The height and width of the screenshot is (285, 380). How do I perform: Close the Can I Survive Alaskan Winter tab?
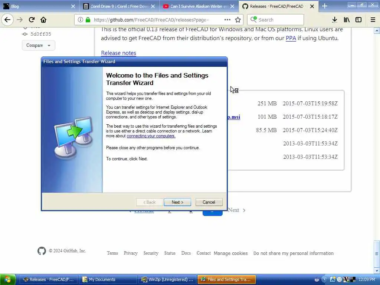point(232,6)
